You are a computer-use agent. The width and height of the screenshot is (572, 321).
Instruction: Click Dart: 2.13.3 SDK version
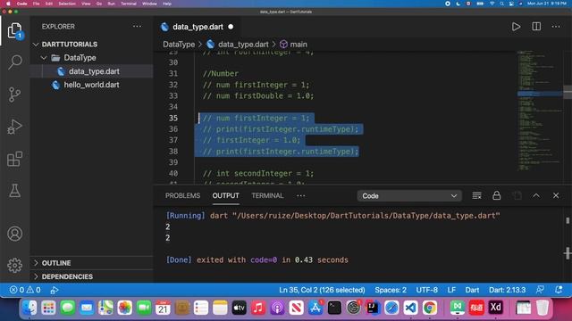tap(507, 290)
